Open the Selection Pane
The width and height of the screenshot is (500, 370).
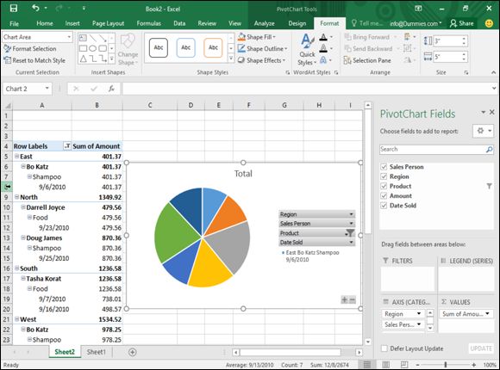[x=367, y=60]
